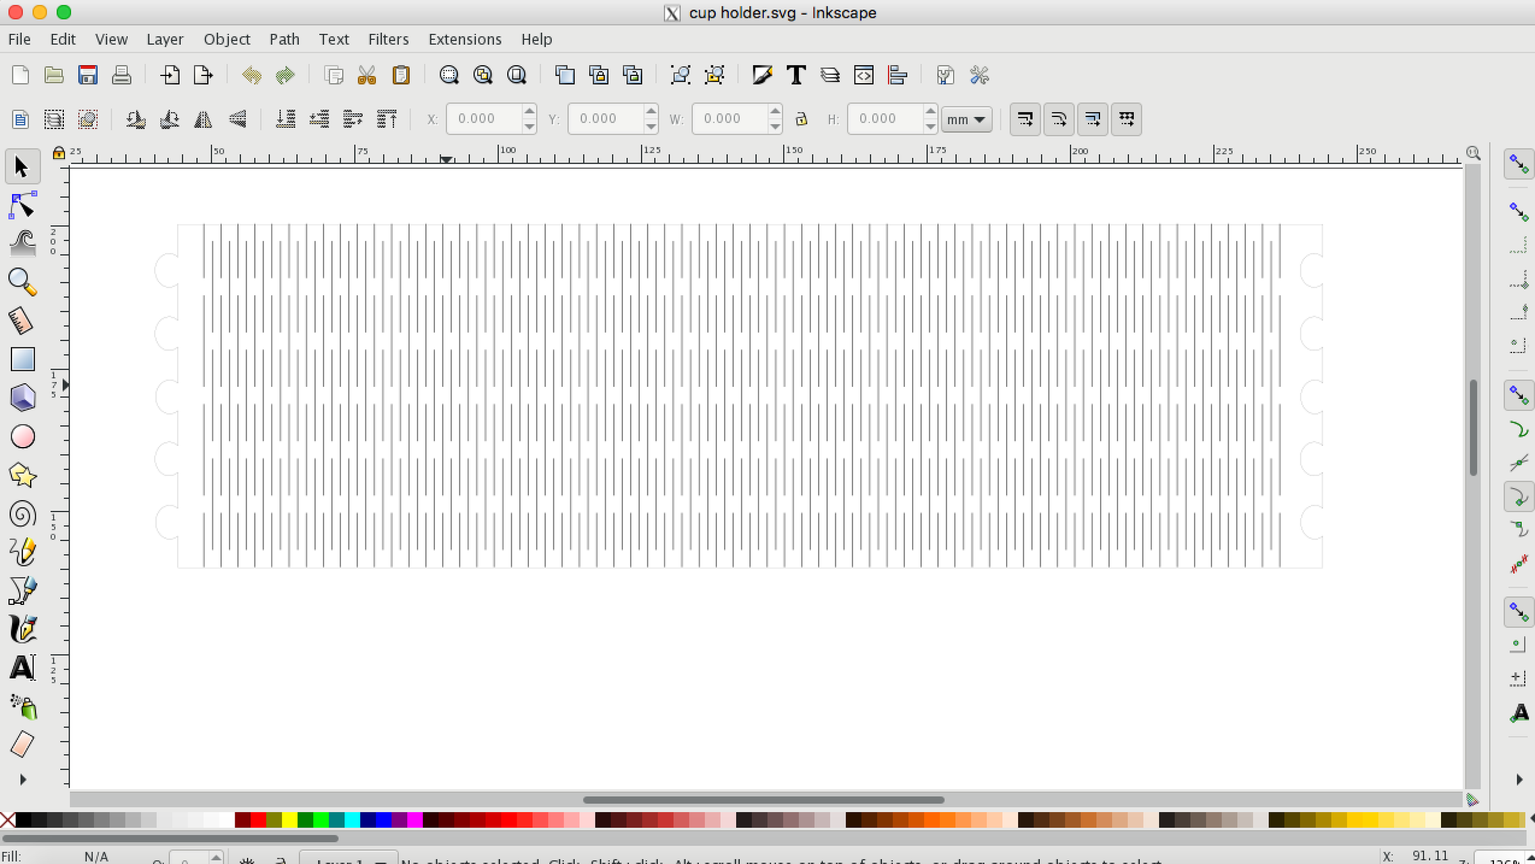
Task: Expand hidden toolbox tools arrow
Action: pyautogui.click(x=23, y=780)
